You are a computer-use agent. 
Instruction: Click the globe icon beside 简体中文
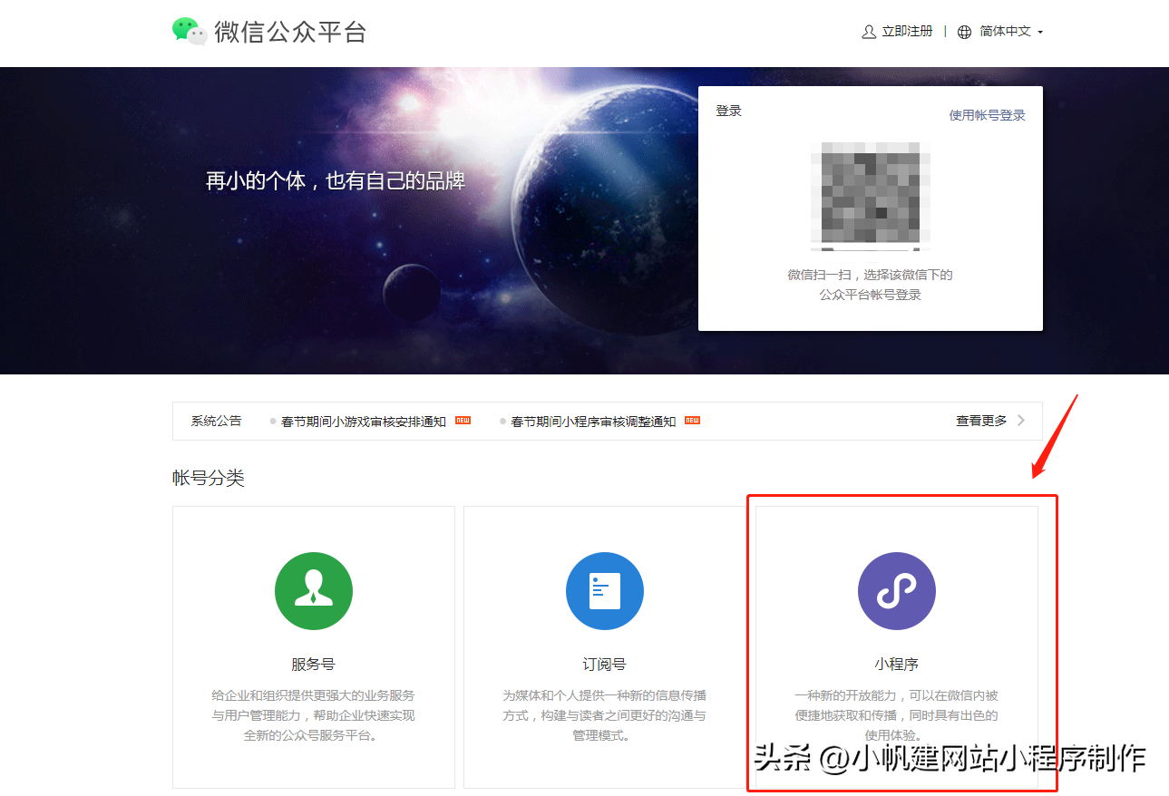pos(964,32)
